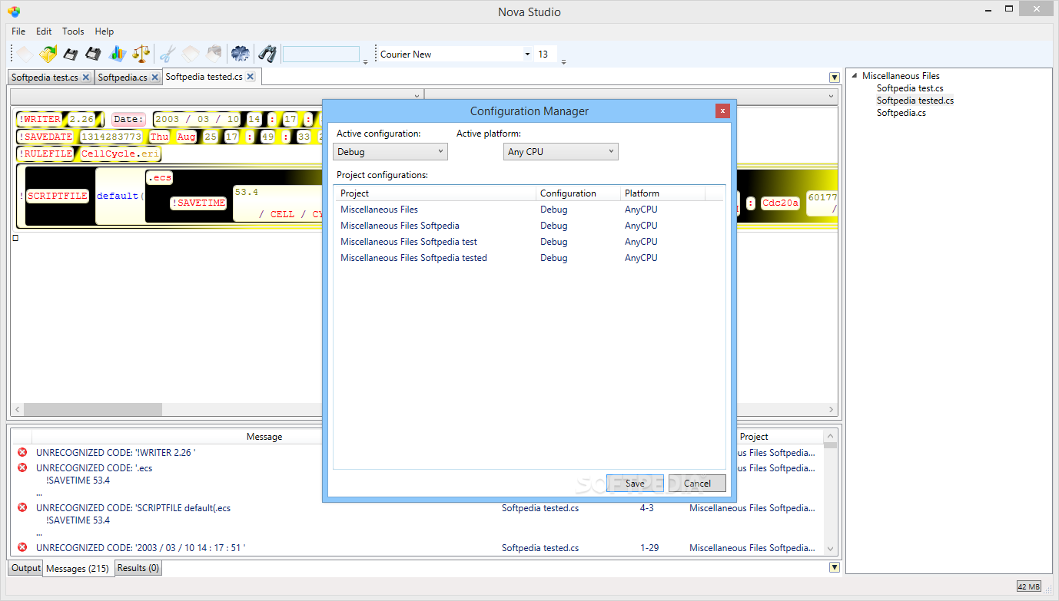
Task: Open the document tabs list dropdown arrow
Action: pos(834,78)
